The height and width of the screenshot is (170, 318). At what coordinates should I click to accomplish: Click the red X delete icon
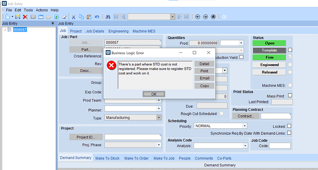pos(25,17)
